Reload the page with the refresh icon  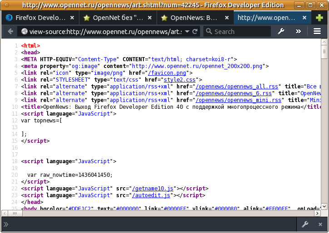[x=195, y=32]
